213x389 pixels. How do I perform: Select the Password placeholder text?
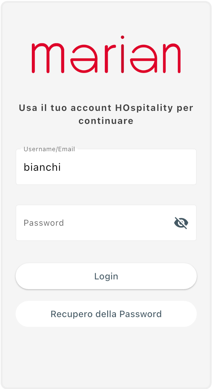click(44, 223)
